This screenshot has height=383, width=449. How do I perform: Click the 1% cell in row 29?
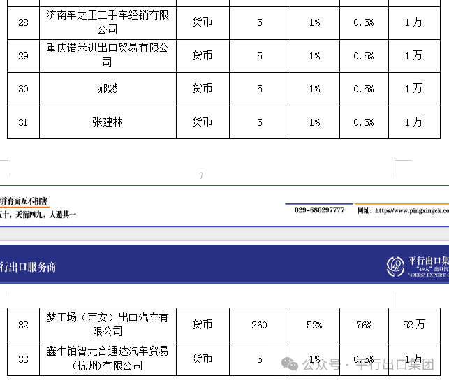(315, 56)
